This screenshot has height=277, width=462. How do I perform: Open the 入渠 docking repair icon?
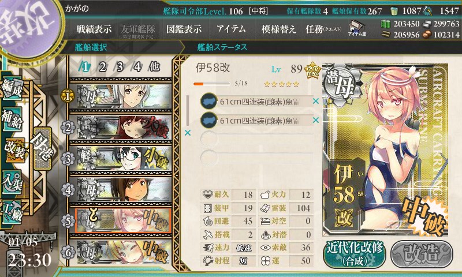coord(12,182)
